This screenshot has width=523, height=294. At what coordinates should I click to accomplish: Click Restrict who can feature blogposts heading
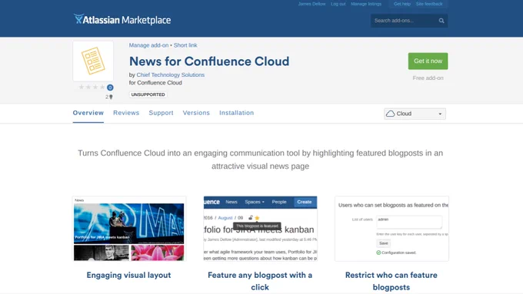tap(391, 281)
